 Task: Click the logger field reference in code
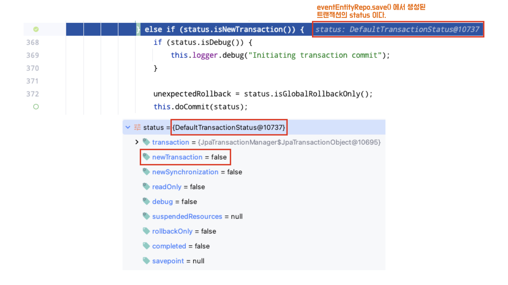click(205, 55)
